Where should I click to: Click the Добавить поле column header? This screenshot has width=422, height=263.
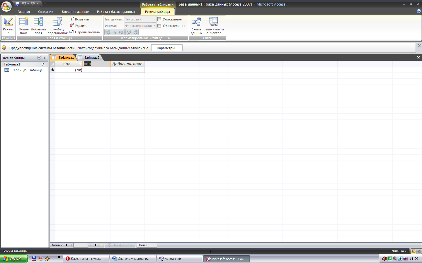127,64
